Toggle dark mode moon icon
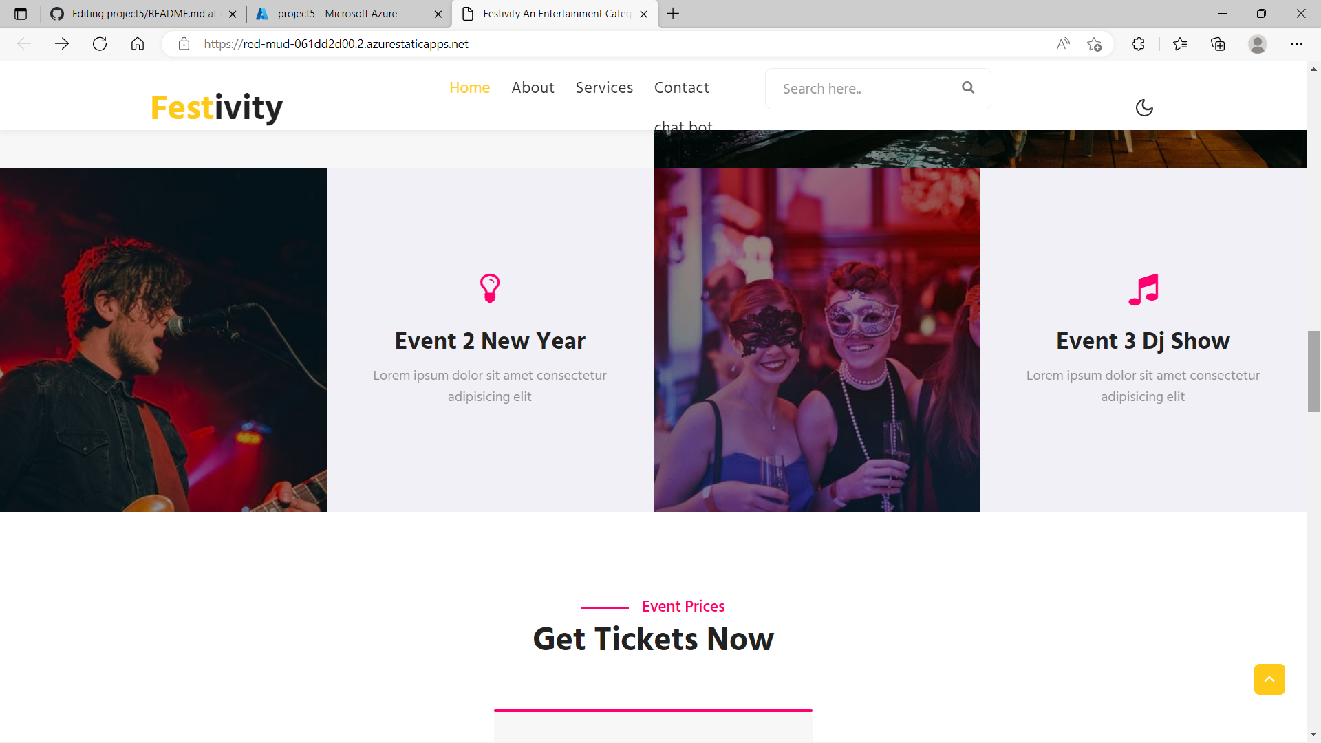This screenshot has height=743, width=1321. point(1143,108)
